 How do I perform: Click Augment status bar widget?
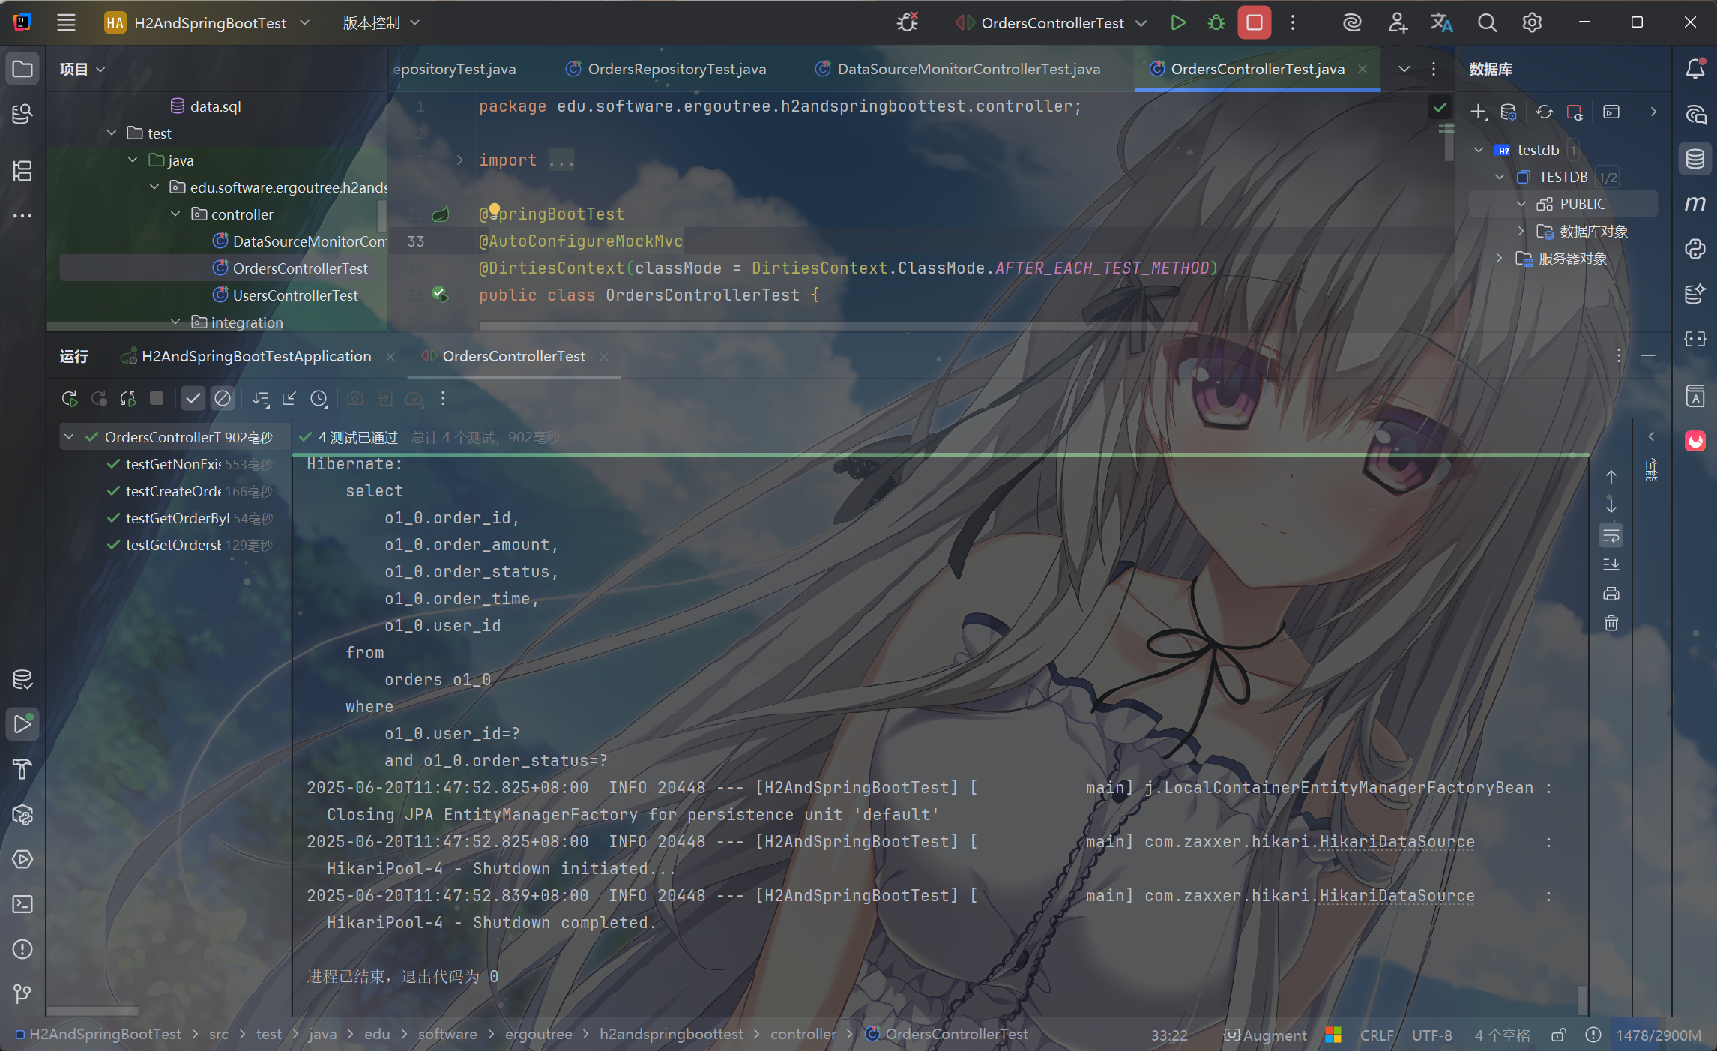click(1264, 1035)
